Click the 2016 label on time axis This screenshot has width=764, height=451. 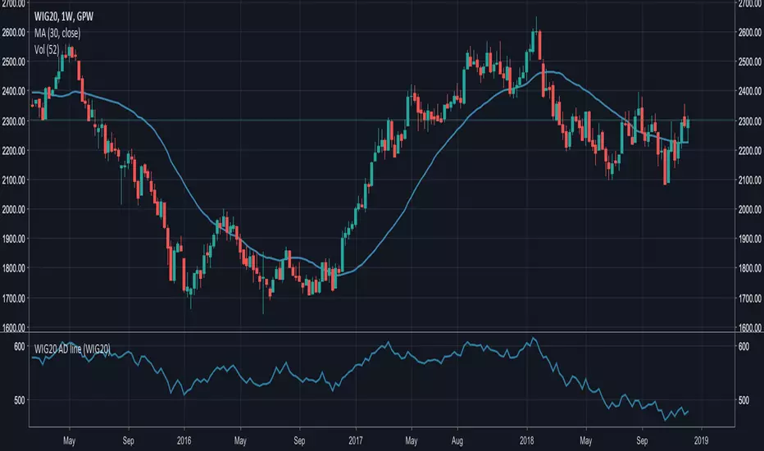pos(184,441)
